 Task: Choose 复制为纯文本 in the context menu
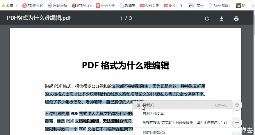(182, 114)
